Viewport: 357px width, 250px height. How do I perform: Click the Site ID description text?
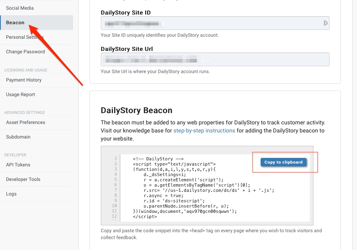[160, 35]
